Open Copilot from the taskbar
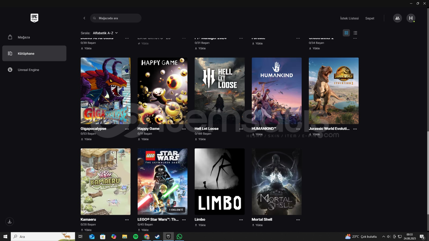Image resolution: width=429 pixels, height=241 pixels. tap(114, 236)
